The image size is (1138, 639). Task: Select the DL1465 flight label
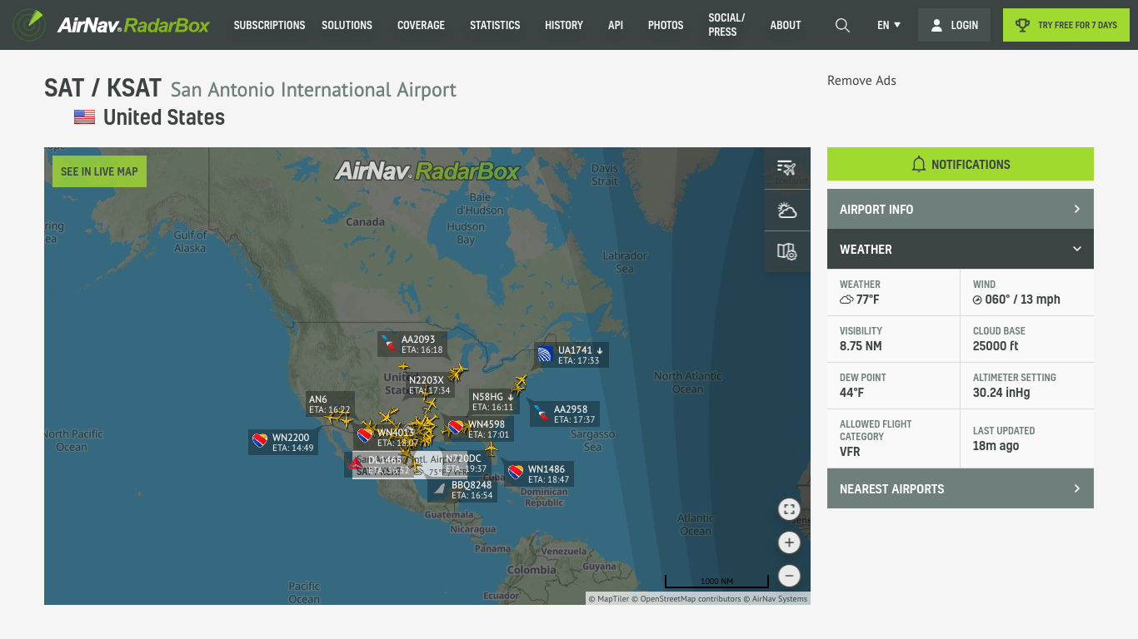coord(379,465)
